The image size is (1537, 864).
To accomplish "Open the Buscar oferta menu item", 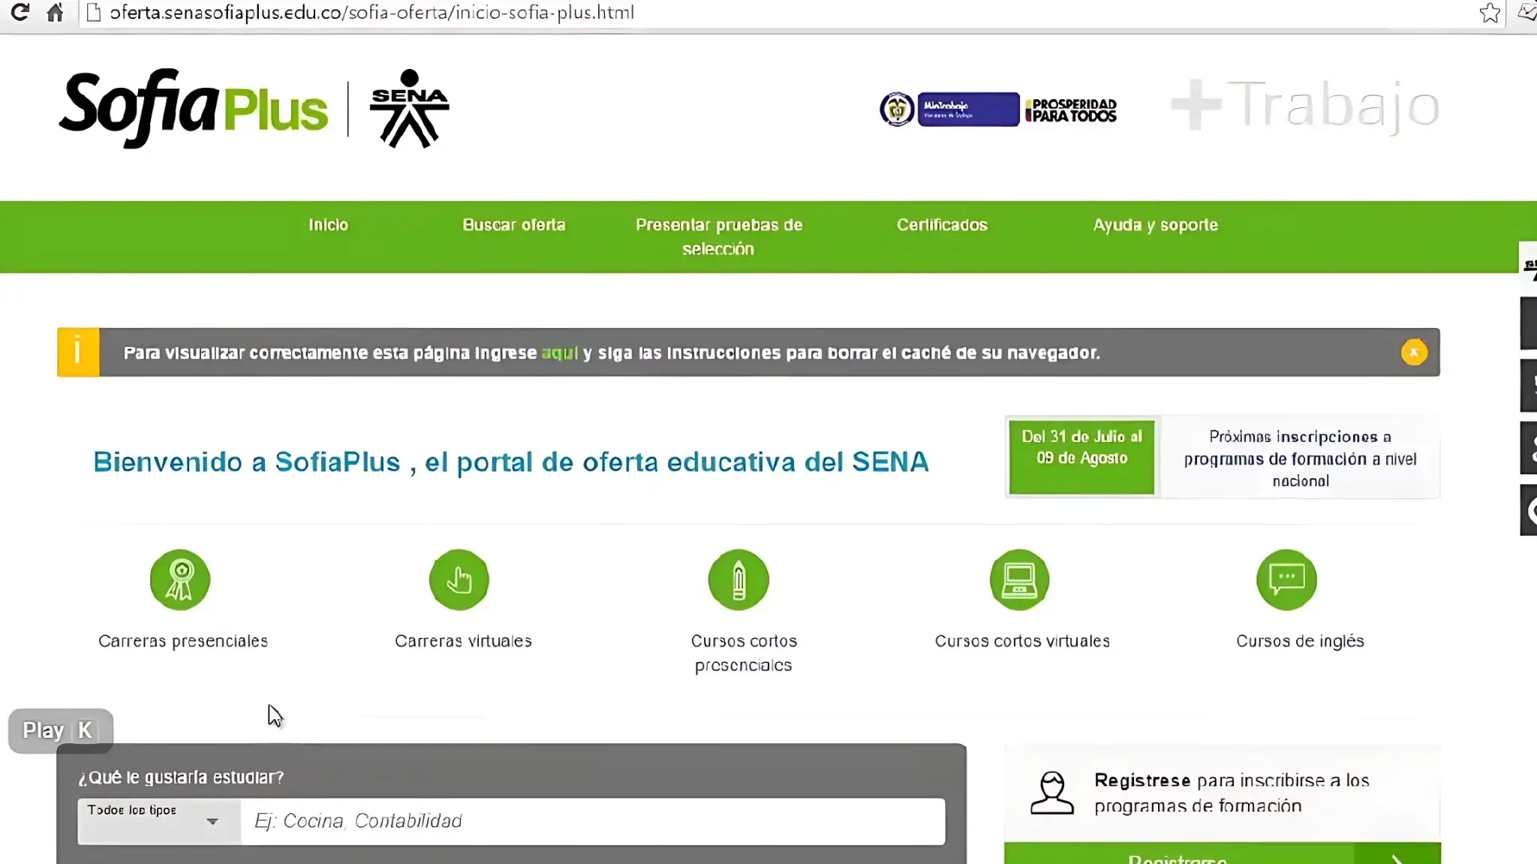I will 513,224.
